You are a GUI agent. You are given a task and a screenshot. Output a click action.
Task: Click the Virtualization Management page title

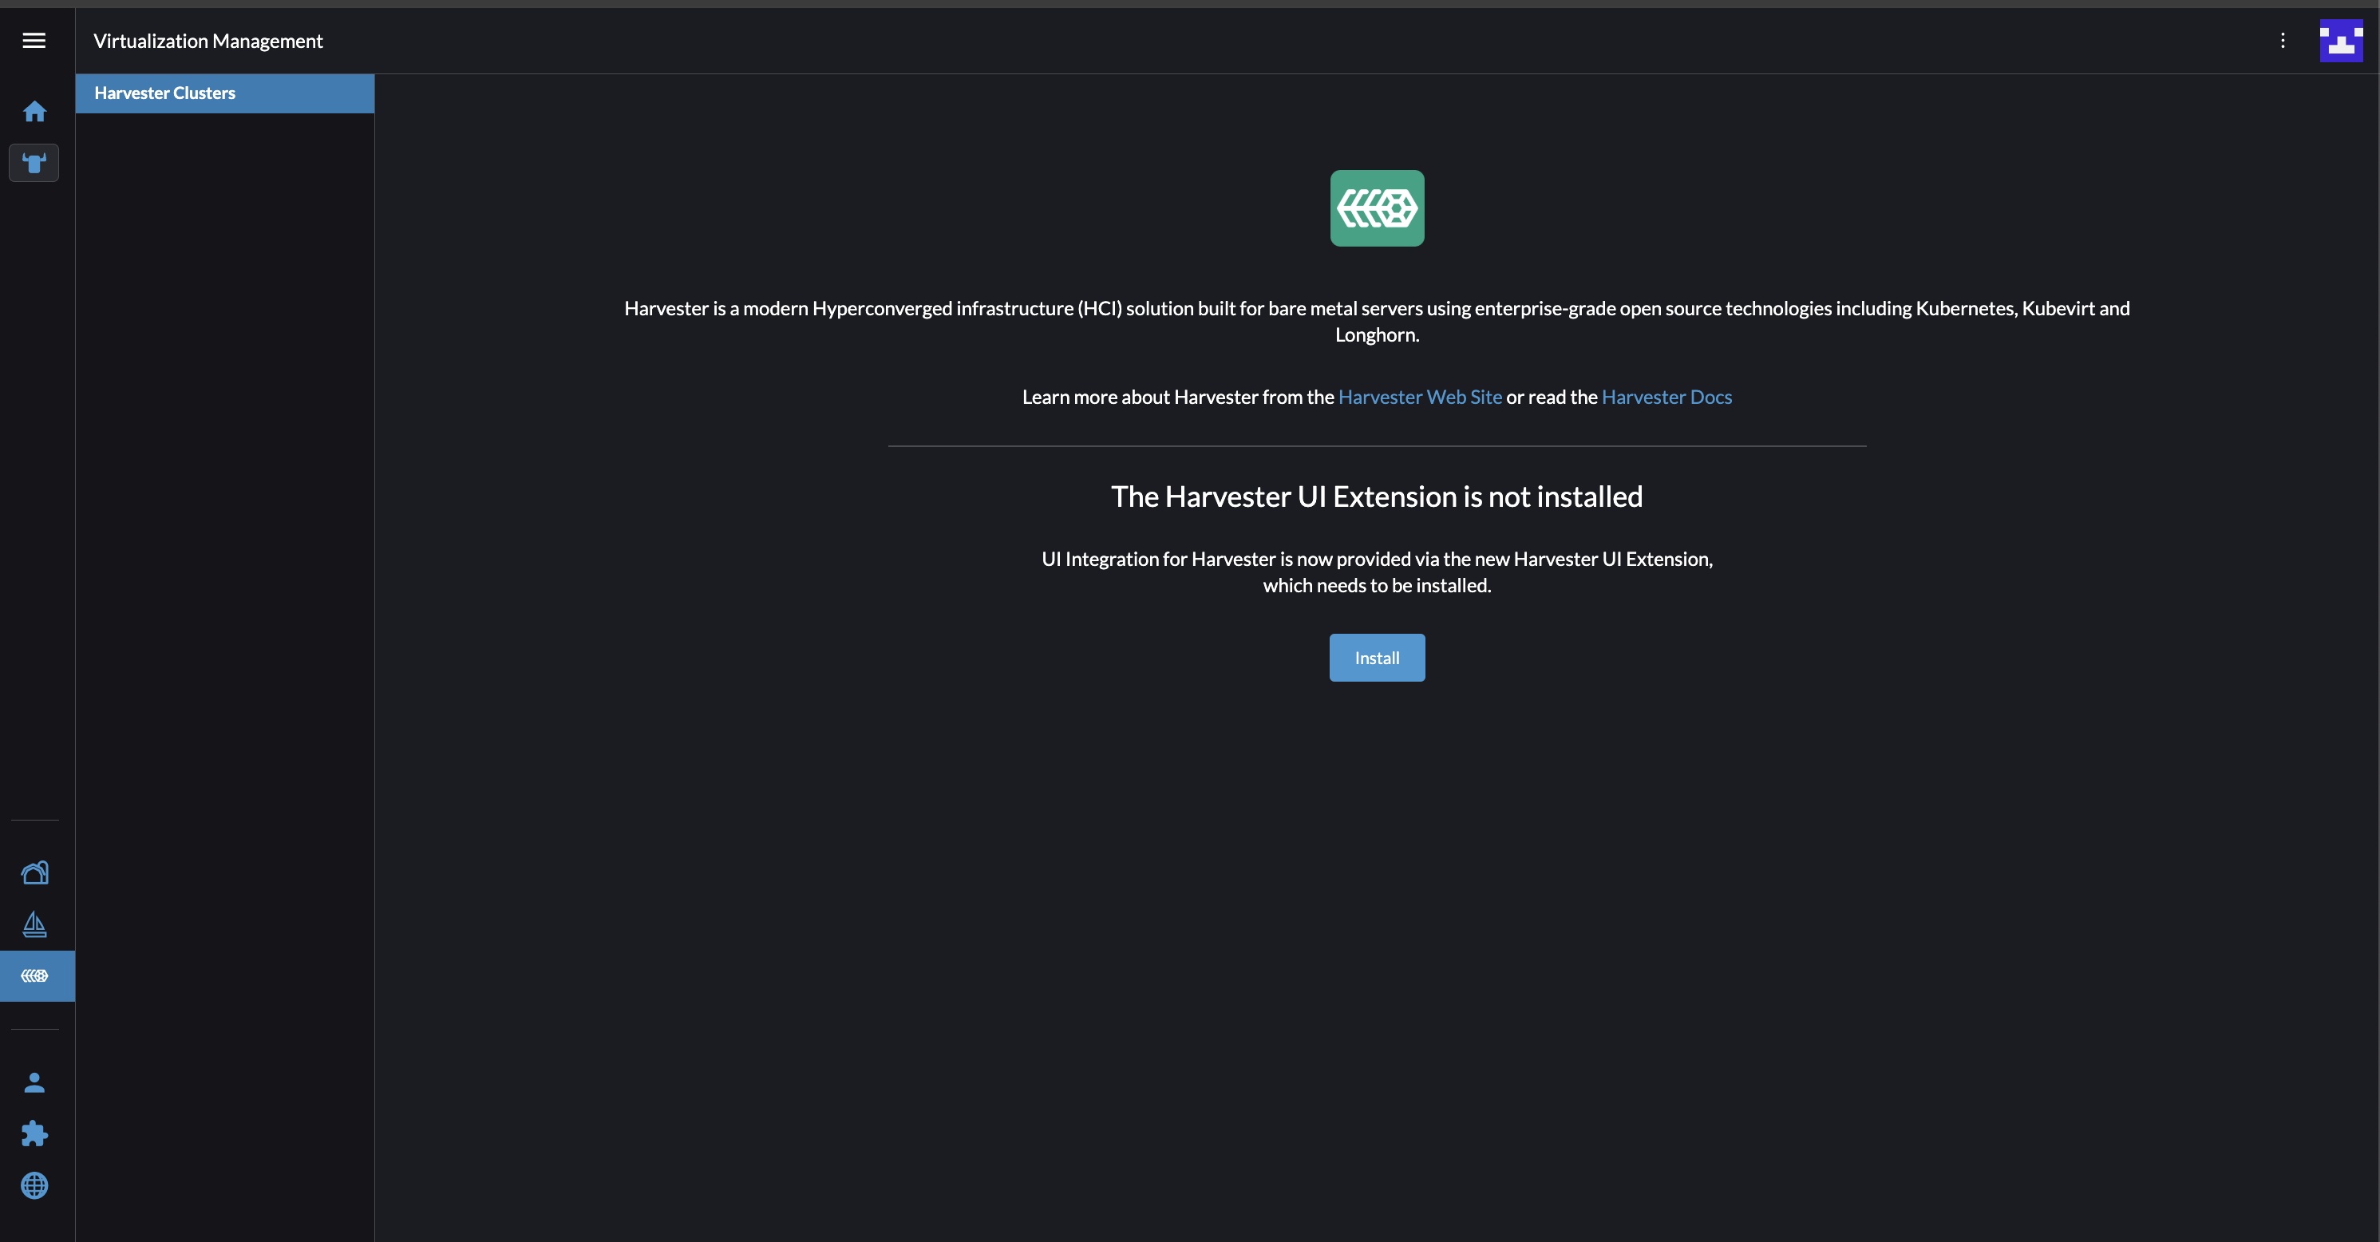click(x=207, y=40)
